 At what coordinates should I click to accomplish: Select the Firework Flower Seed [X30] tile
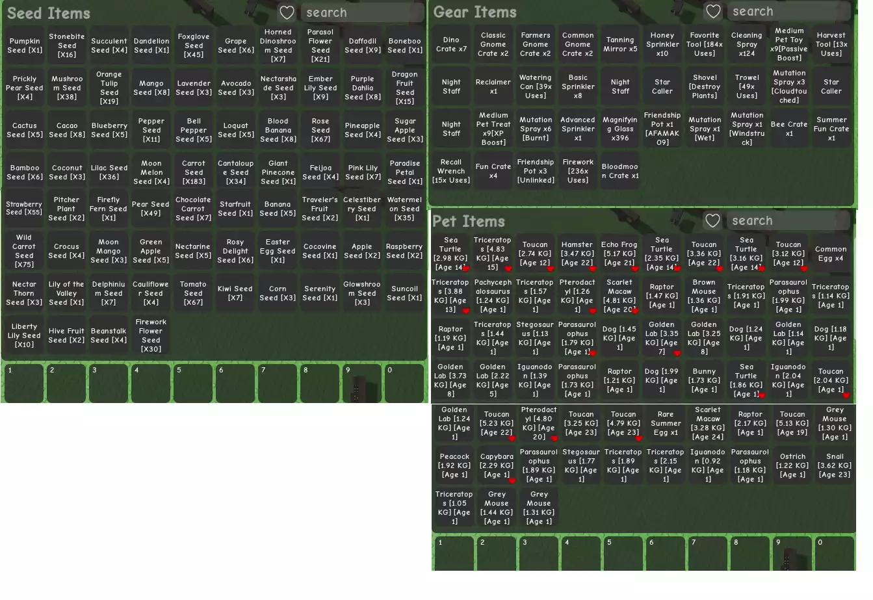[x=151, y=335]
